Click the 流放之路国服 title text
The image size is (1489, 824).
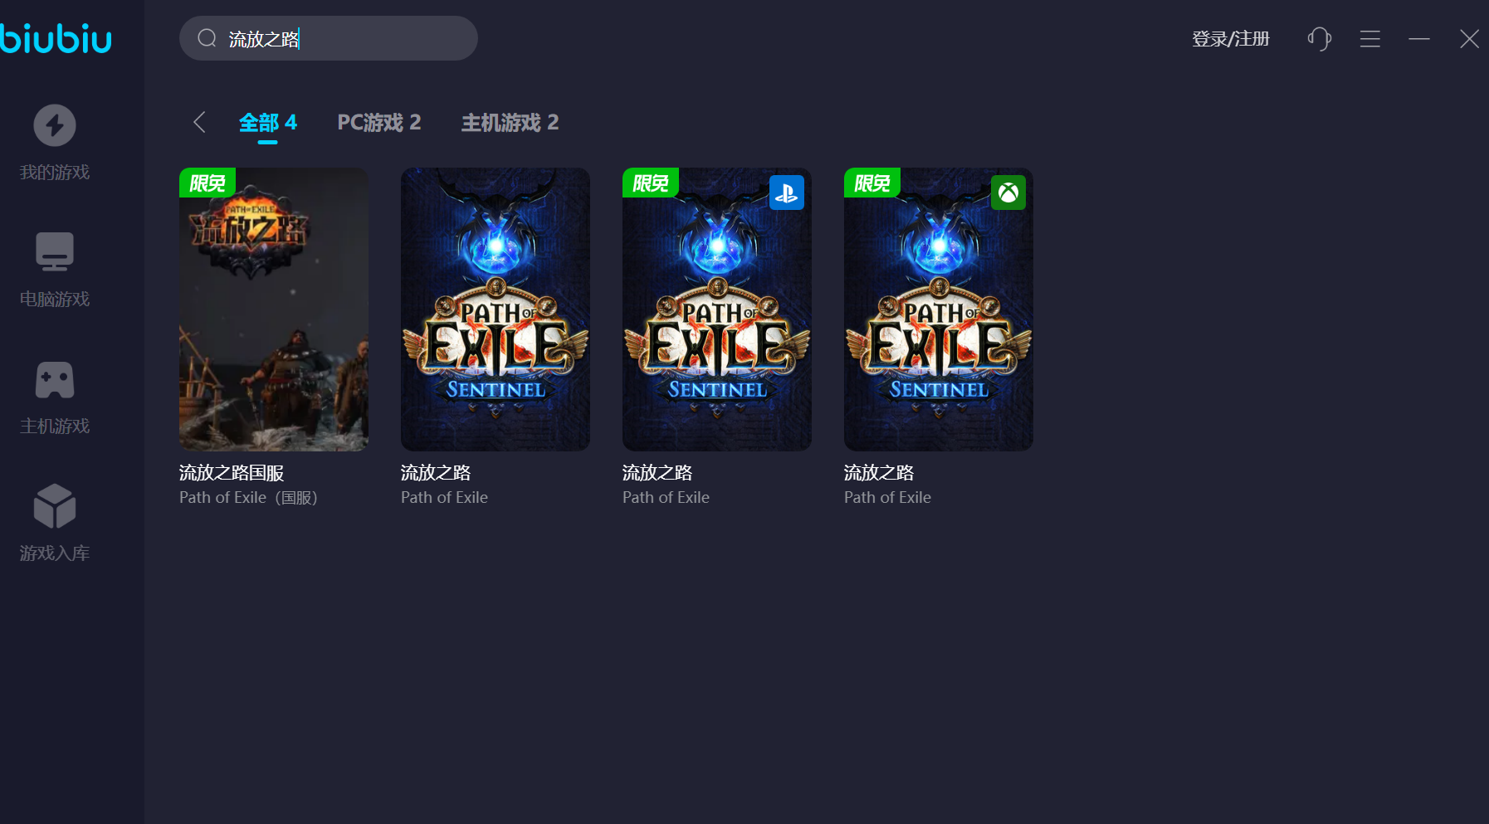click(x=232, y=473)
